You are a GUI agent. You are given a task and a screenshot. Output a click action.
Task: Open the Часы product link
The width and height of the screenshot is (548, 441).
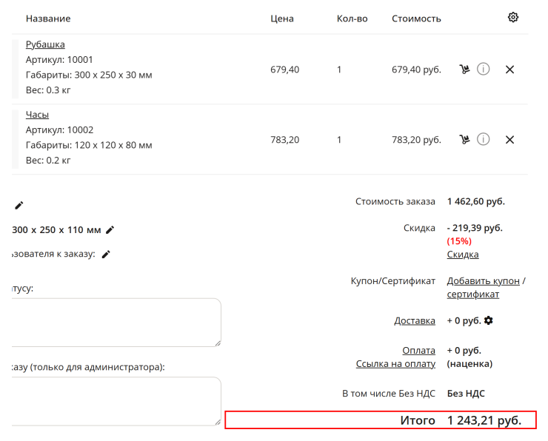click(x=37, y=115)
